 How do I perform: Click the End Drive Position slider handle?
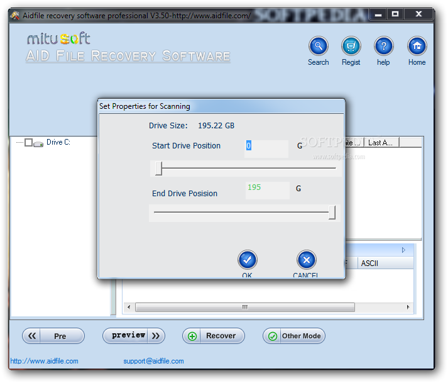(x=332, y=212)
